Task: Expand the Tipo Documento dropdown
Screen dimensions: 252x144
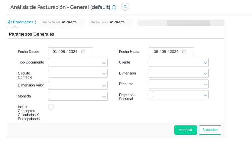Action: [x=104, y=63]
